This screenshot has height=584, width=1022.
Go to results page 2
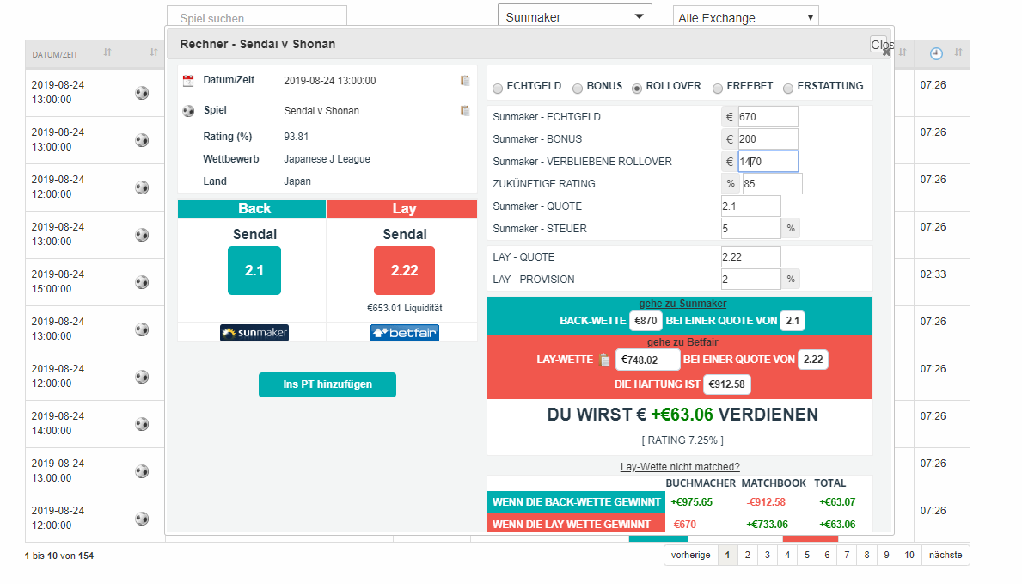(748, 556)
